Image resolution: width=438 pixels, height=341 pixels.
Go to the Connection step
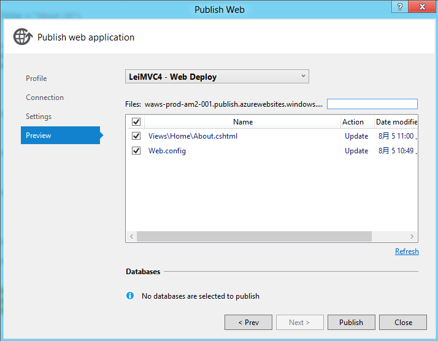[x=45, y=98]
